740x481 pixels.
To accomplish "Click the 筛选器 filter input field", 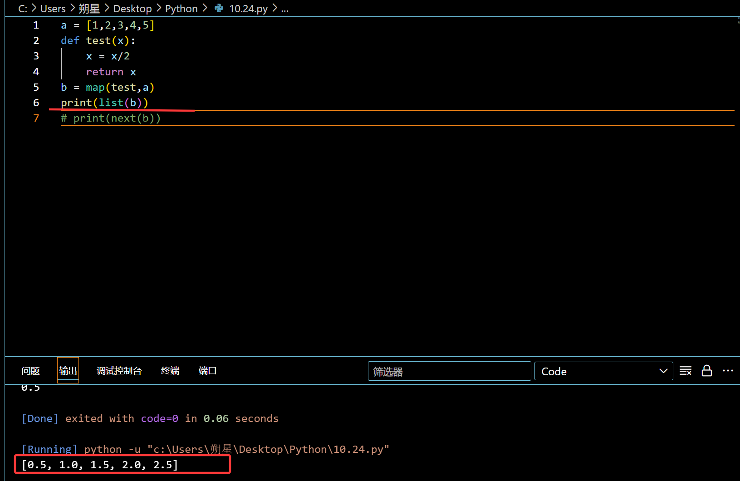I will [449, 371].
